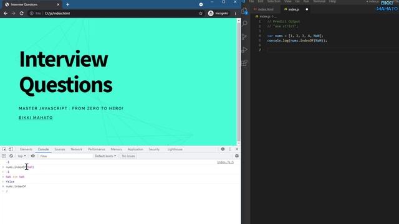Activate DevTools inspect element picker
The height and width of the screenshot is (224, 399).
tap(4, 149)
